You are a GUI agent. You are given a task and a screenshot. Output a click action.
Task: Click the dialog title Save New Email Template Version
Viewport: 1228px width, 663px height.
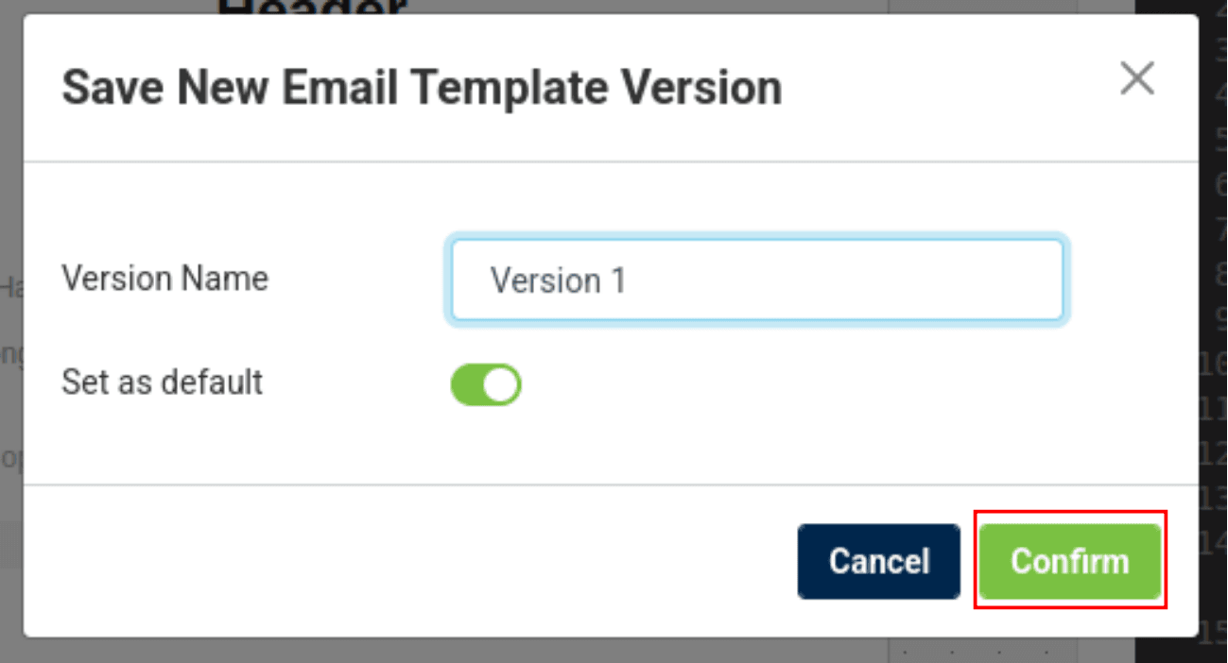pos(422,88)
